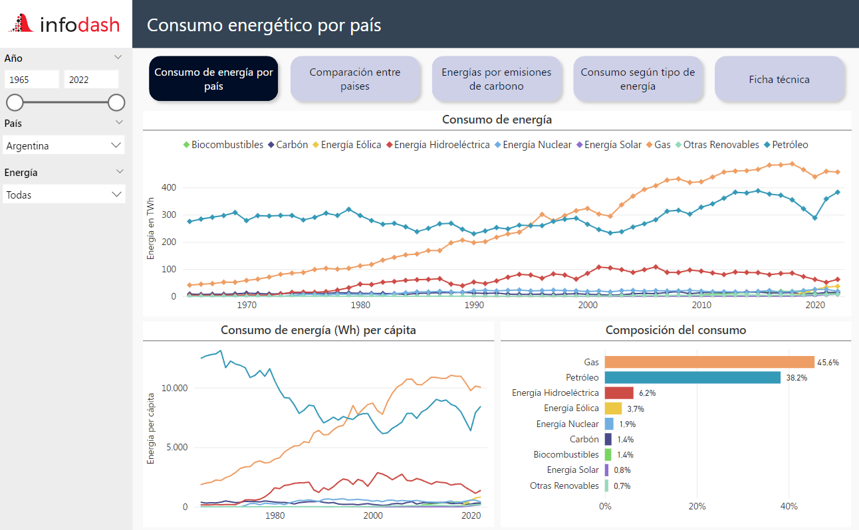Click the 3,7% value label
Screen dimensions: 859x530
[635, 408]
